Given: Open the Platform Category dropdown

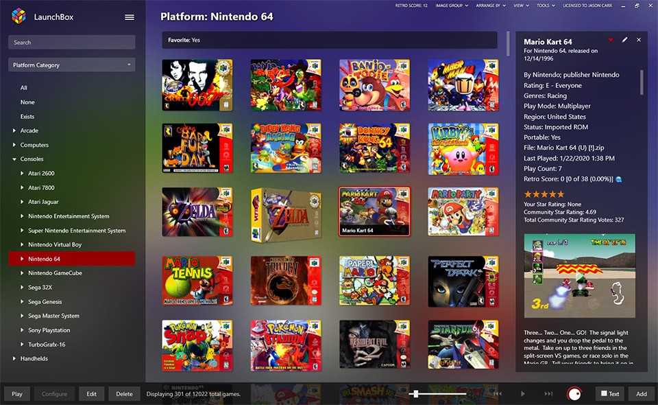Looking at the screenshot, I should (71, 64).
